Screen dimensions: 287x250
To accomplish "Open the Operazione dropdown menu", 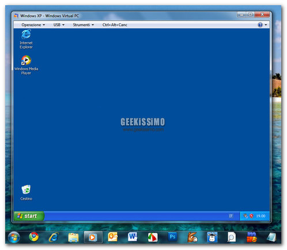I will (33, 25).
